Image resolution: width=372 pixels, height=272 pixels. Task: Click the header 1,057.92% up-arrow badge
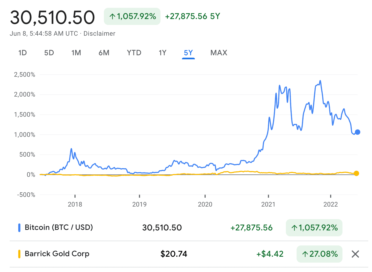[x=132, y=16]
